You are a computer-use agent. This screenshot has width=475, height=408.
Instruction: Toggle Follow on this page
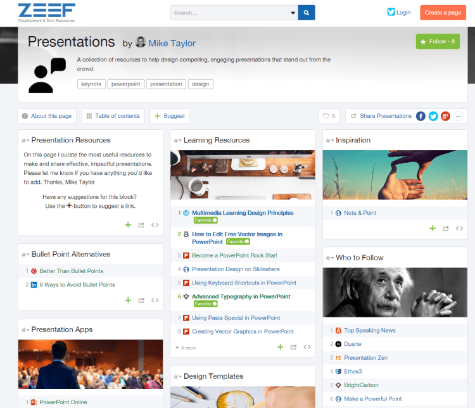click(438, 41)
